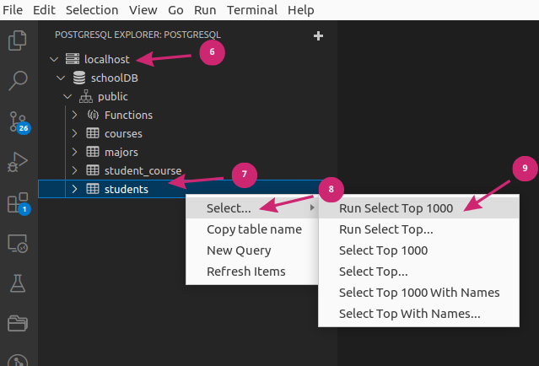The height and width of the screenshot is (366, 539).
Task: Click the student_course table icon
Action: click(x=93, y=170)
